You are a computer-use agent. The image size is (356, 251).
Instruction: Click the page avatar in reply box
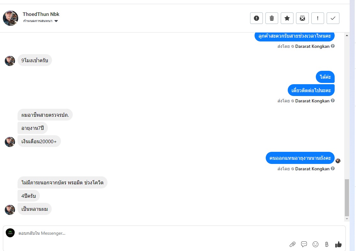[10, 233]
